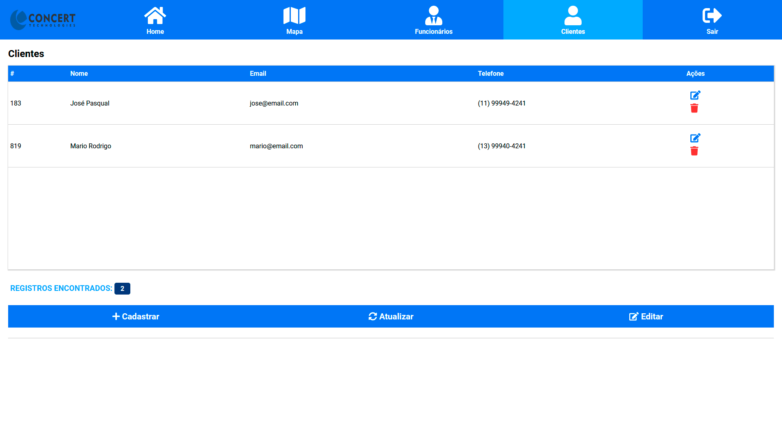Click the Editar button at the bottom

(646, 317)
